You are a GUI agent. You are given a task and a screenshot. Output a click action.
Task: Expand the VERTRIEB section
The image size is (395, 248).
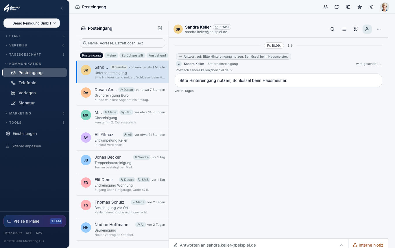(x=35, y=45)
